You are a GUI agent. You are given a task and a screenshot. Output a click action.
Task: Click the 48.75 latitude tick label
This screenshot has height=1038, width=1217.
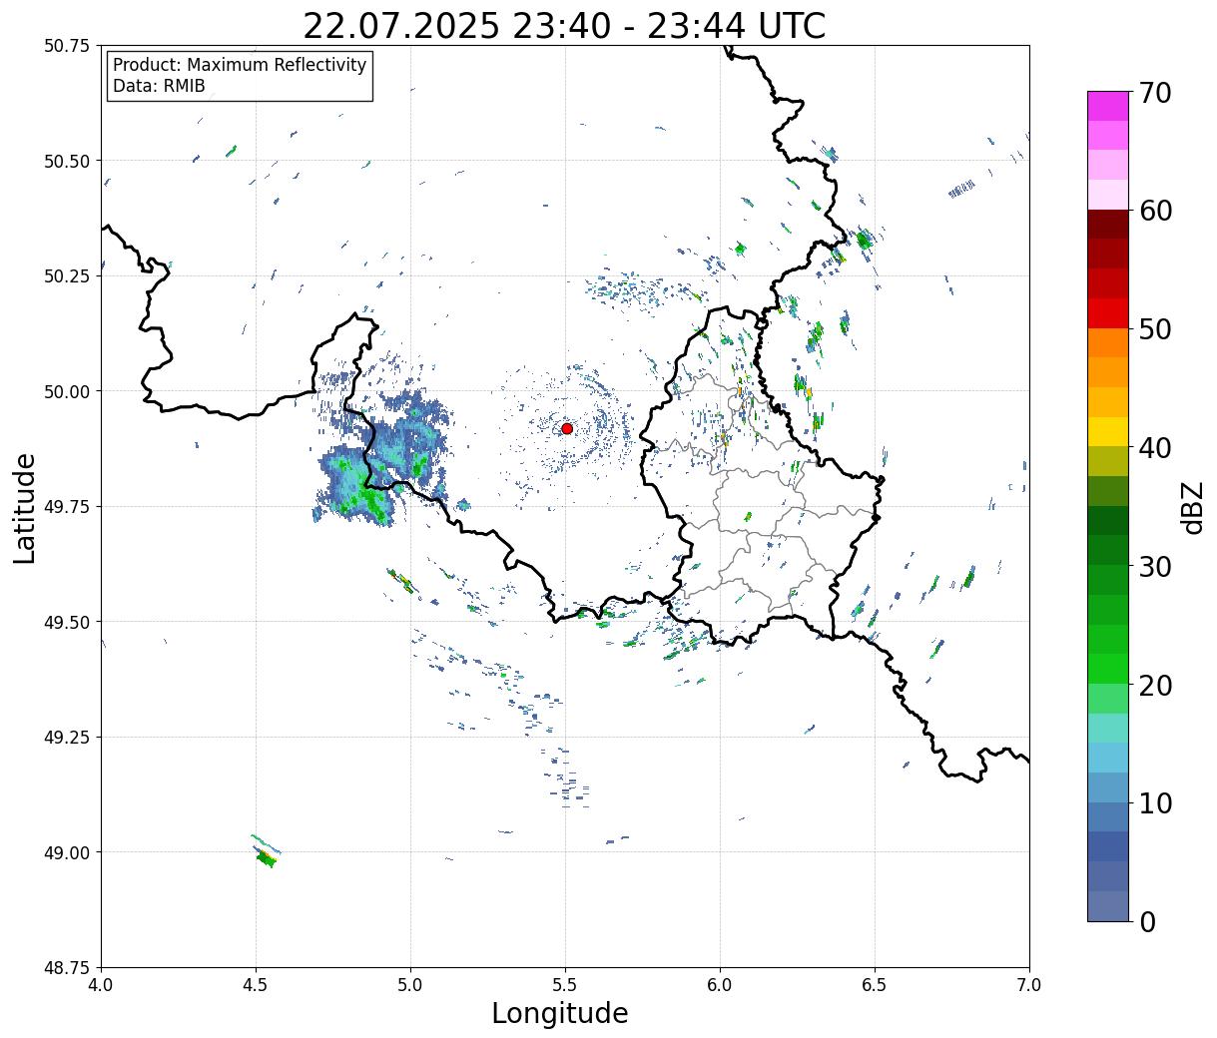click(67, 968)
